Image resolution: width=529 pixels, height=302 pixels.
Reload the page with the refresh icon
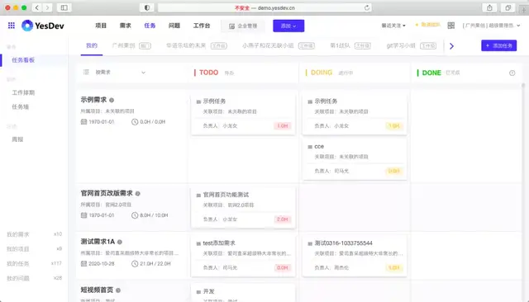(x=367, y=7)
